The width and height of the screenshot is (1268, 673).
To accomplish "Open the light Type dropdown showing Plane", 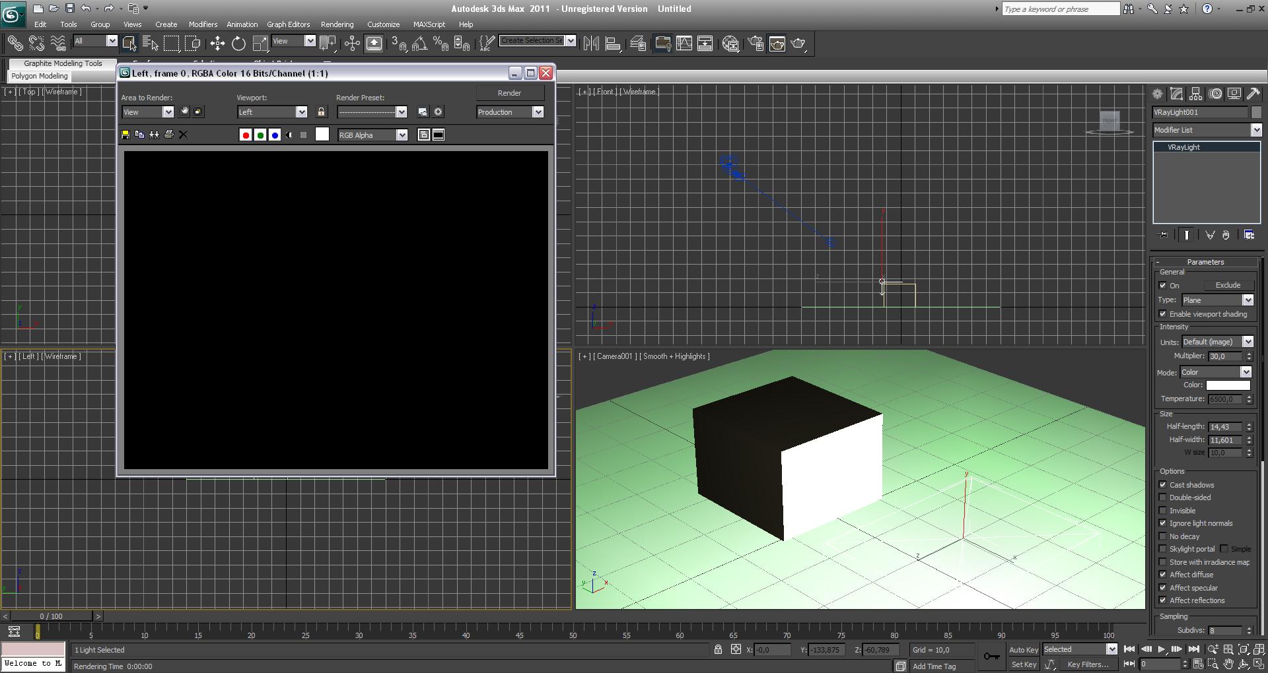I will pos(1217,300).
